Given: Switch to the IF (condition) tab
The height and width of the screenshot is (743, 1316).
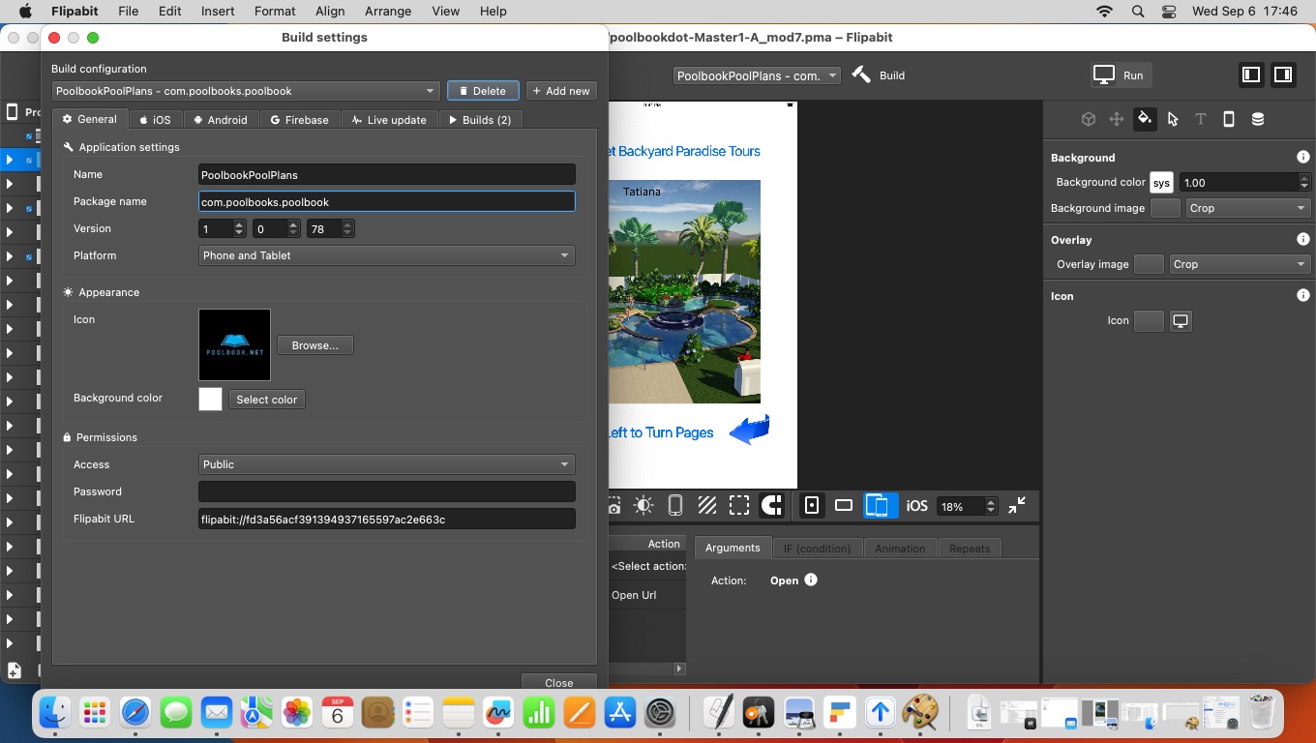Looking at the screenshot, I should click(x=817, y=549).
